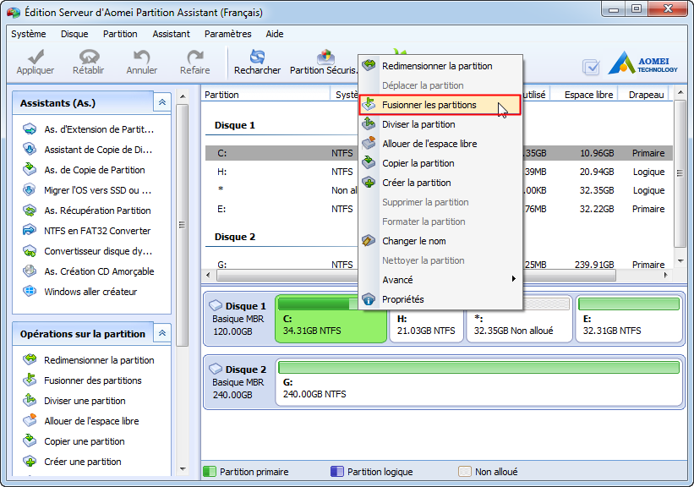The width and height of the screenshot is (694, 487).
Task: Open As. d'Extension de Partition wizard icon
Action: coord(30,129)
